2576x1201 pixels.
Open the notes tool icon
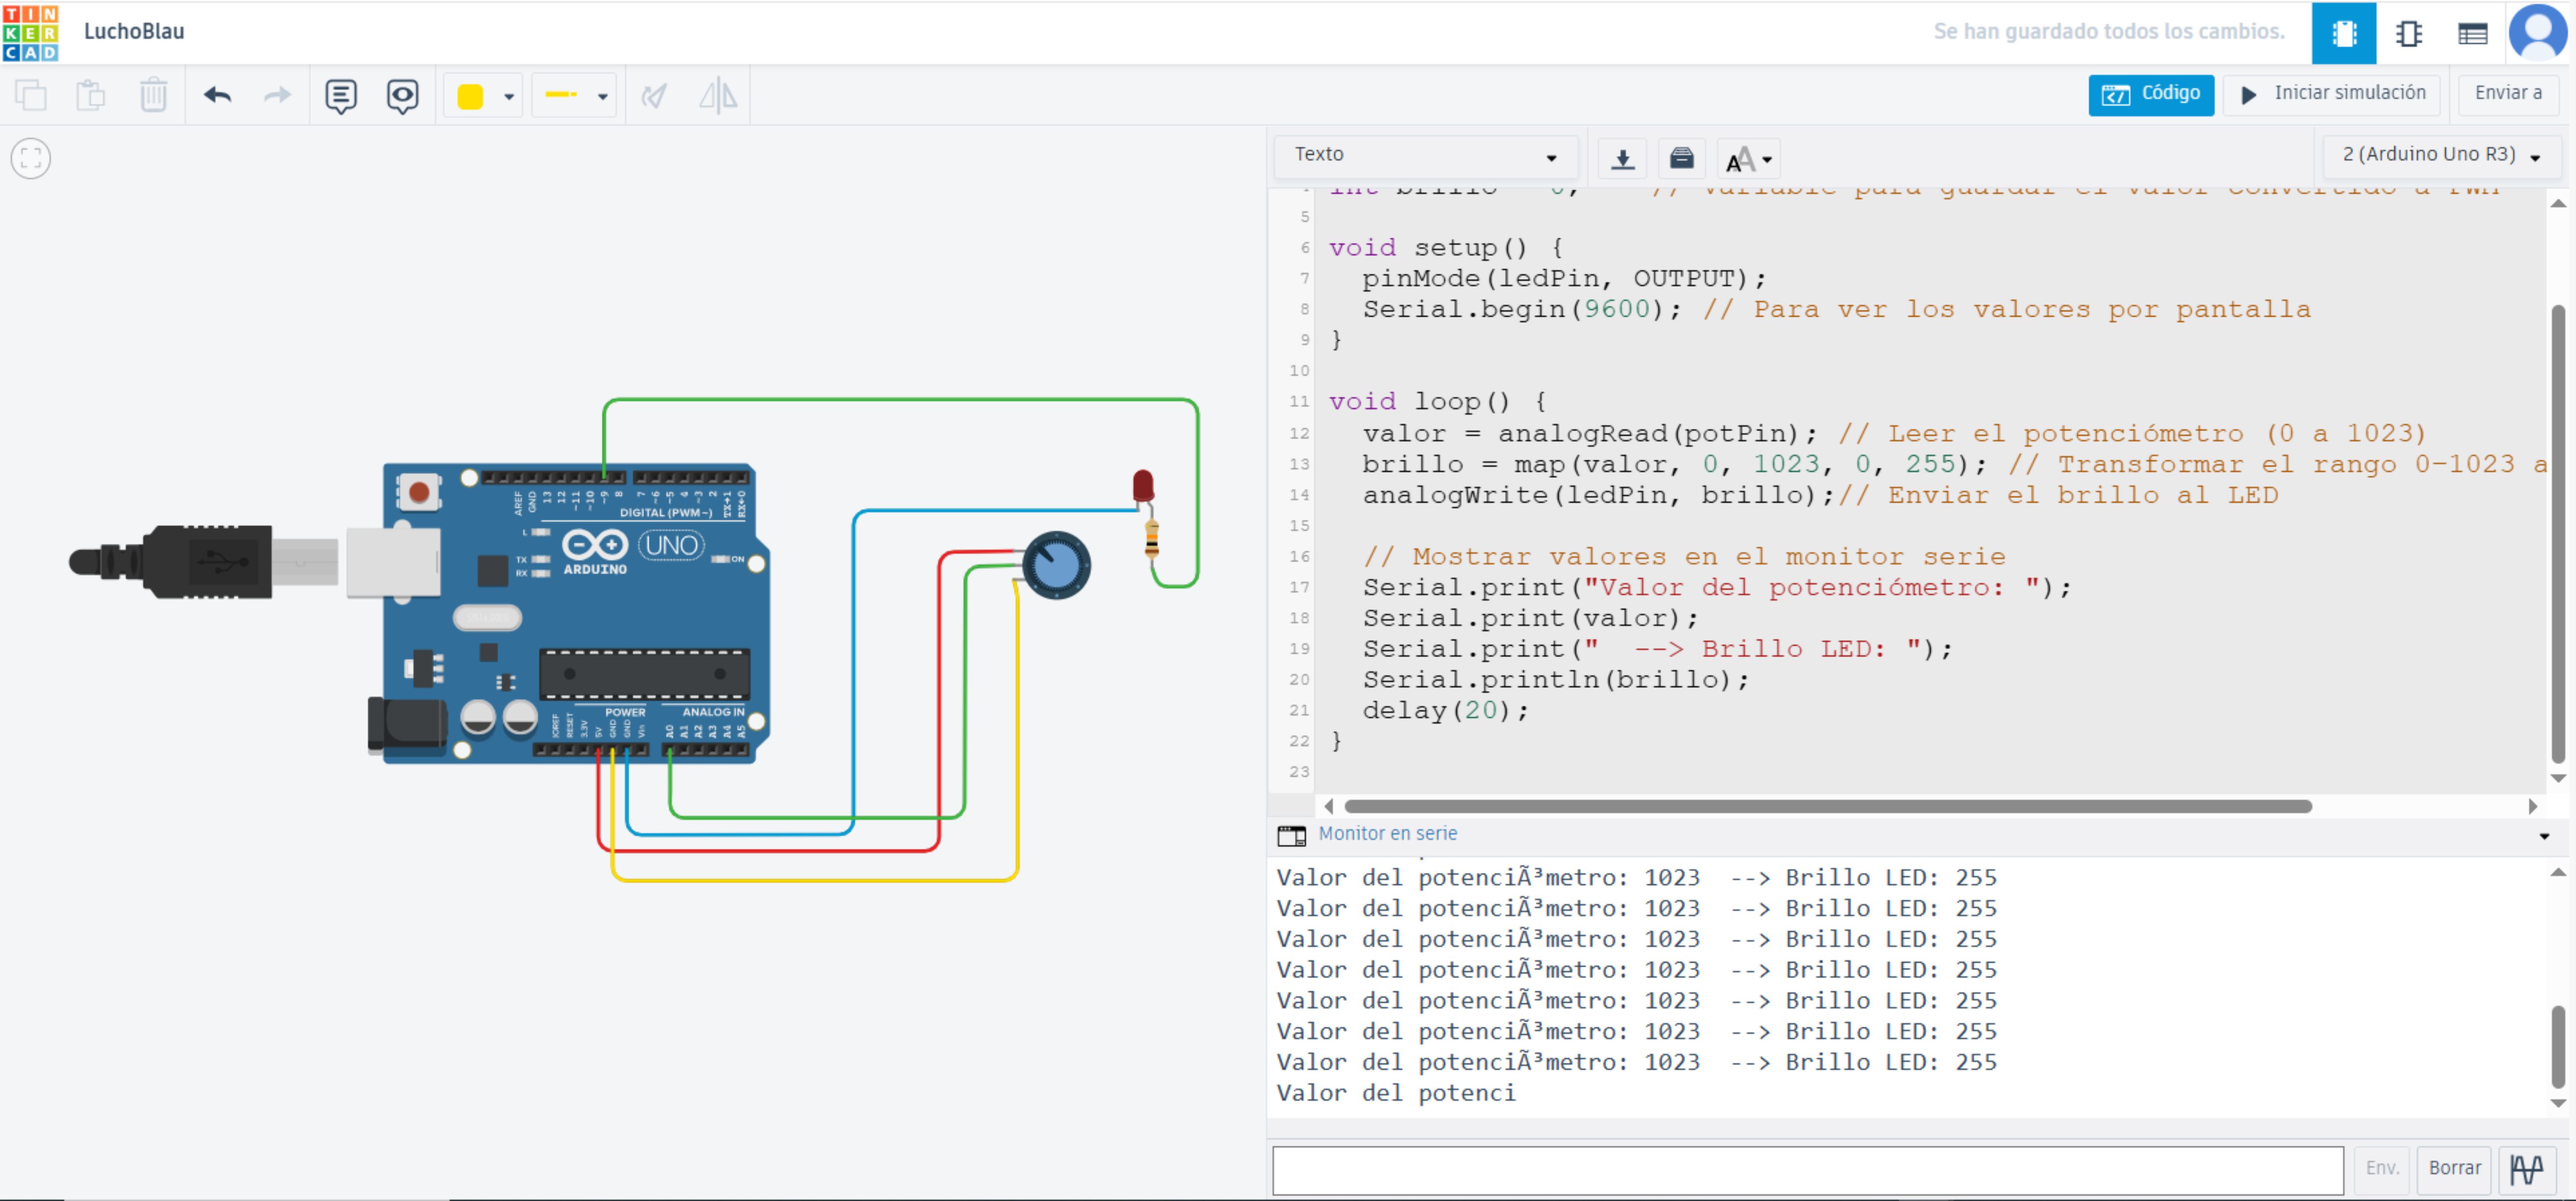(x=341, y=96)
